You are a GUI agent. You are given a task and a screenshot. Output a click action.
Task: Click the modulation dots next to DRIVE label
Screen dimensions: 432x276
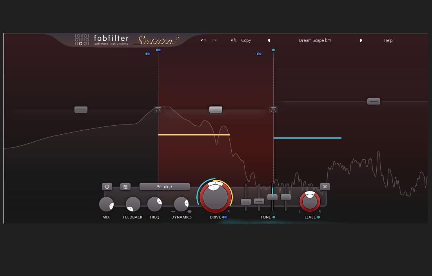(x=225, y=217)
